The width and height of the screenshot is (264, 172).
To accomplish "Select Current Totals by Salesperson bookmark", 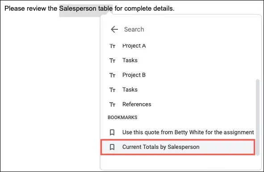I will pos(178,147).
